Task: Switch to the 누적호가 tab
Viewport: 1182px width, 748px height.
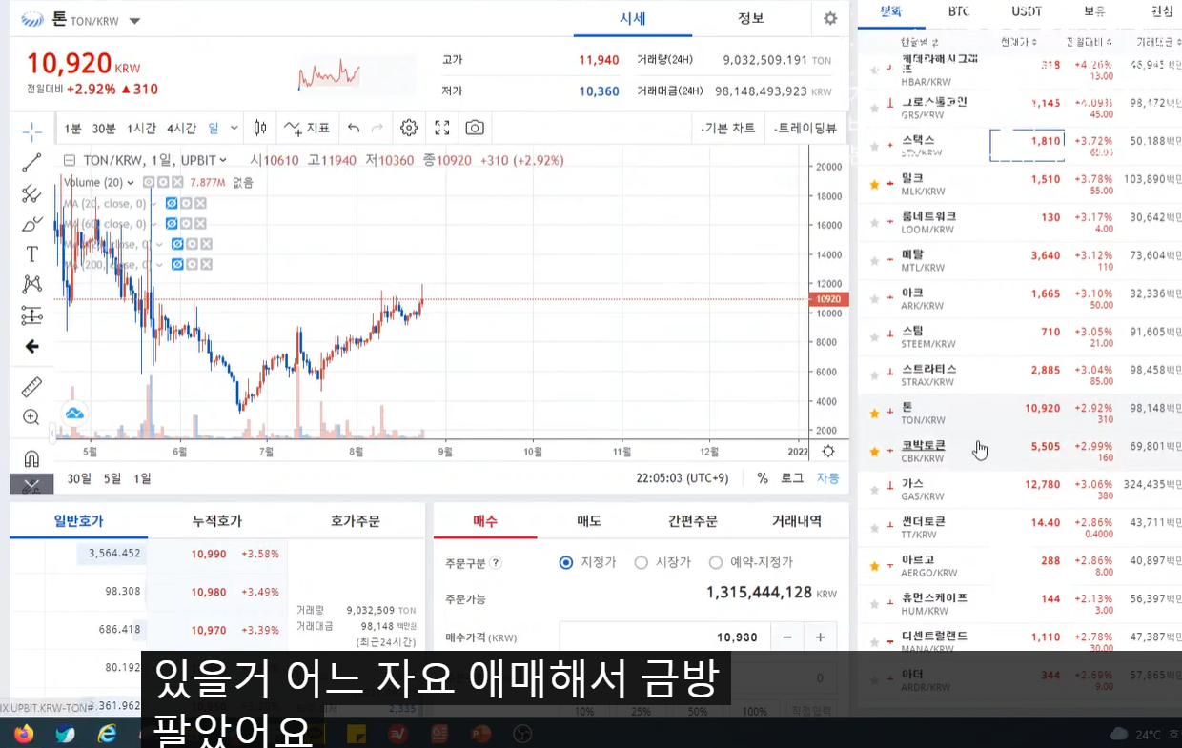Action: (x=216, y=521)
